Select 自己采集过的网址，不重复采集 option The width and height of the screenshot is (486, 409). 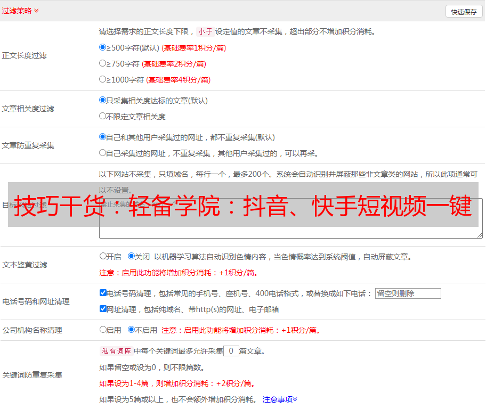103,153
